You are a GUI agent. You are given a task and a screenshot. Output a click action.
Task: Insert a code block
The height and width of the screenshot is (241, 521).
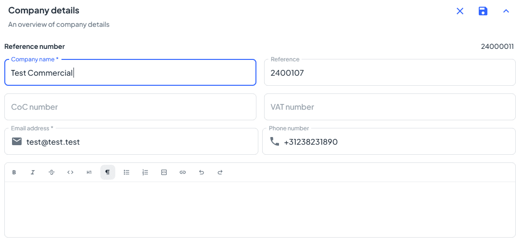point(164,172)
